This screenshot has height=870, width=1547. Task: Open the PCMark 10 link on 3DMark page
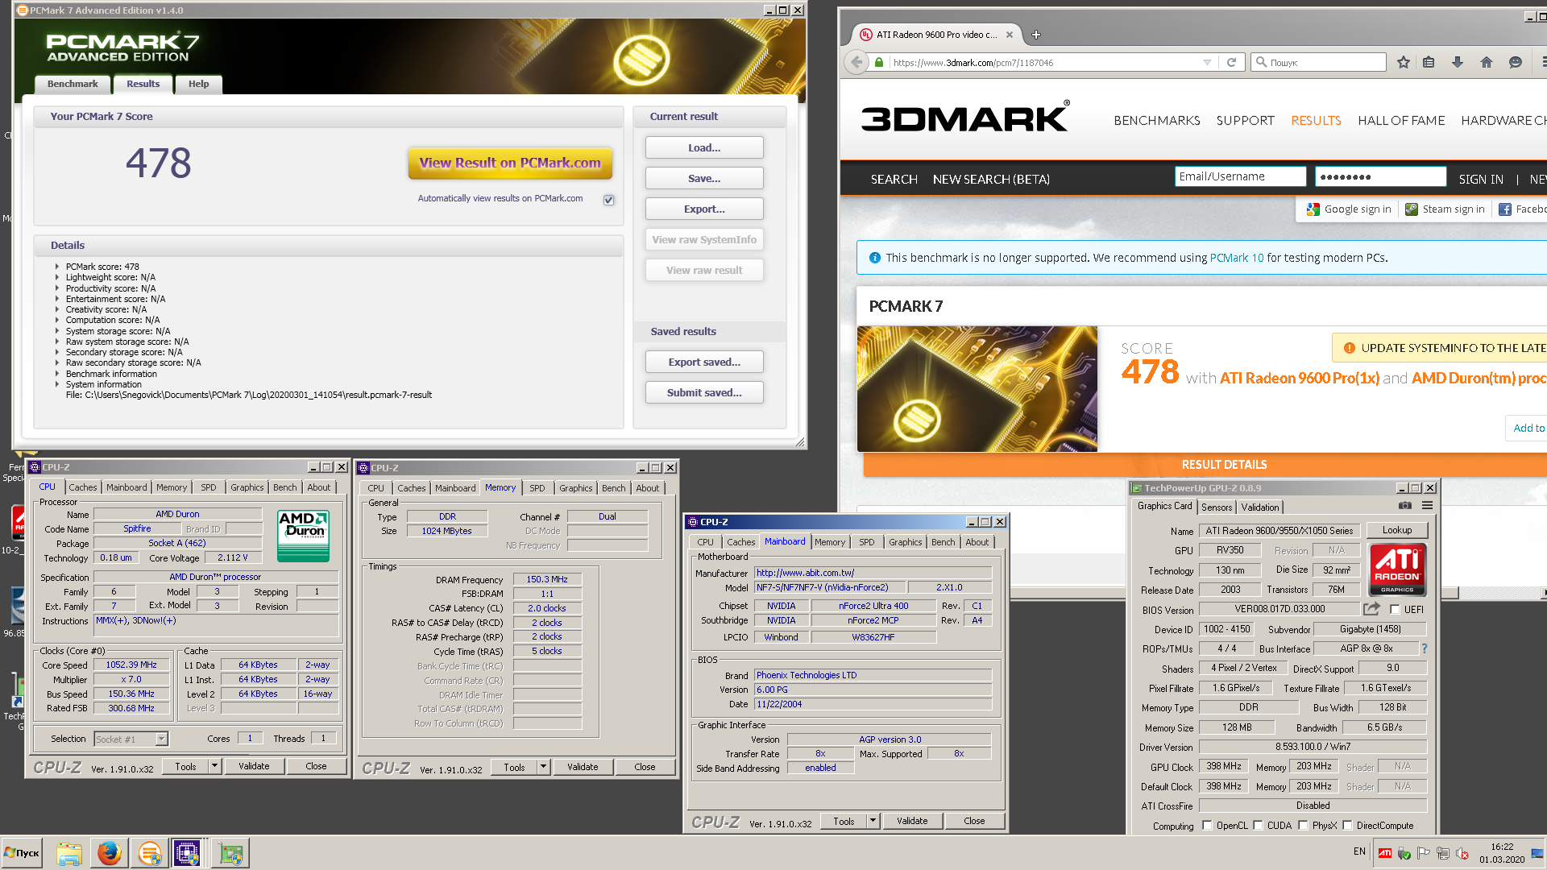1237,258
